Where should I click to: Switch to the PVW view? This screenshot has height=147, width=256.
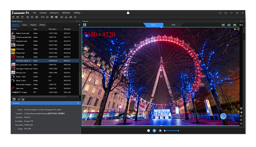pos(173,25)
